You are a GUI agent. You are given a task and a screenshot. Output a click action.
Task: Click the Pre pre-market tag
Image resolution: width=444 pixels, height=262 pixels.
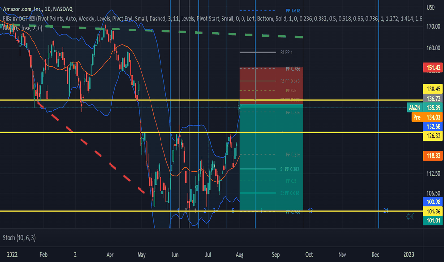(x=417, y=117)
